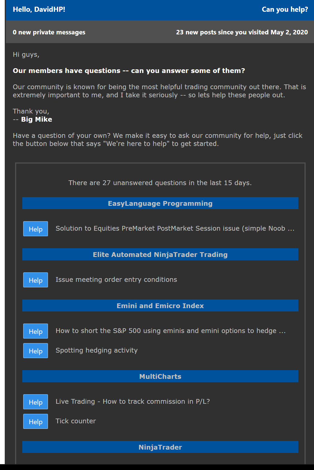Viewport: 314px width, 470px height.
Task: Open the Tick counter thread
Action: click(x=76, y=421)
